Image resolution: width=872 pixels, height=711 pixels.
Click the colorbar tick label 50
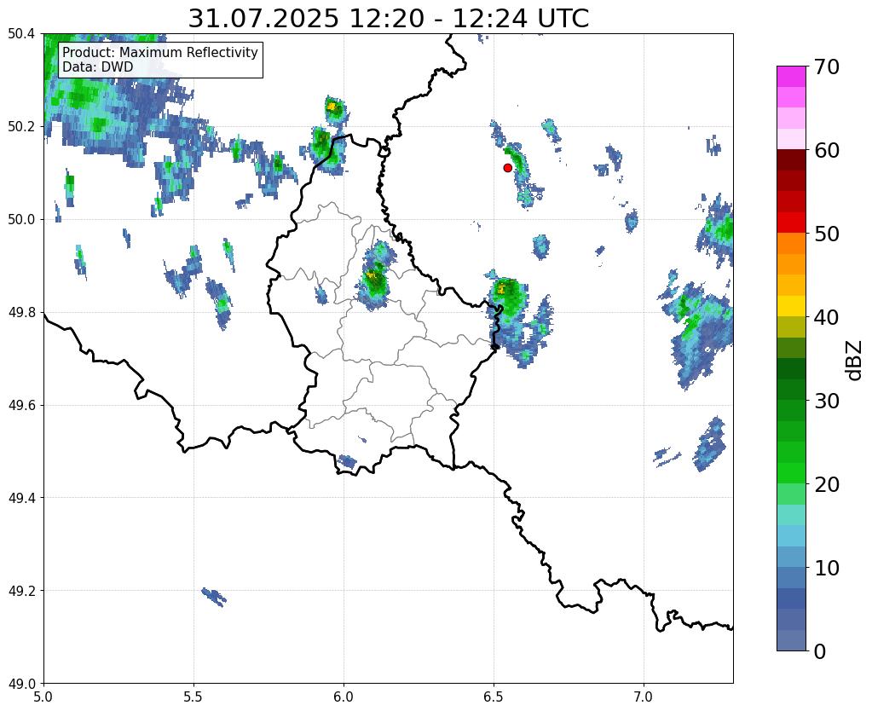(x=826, y=234)
